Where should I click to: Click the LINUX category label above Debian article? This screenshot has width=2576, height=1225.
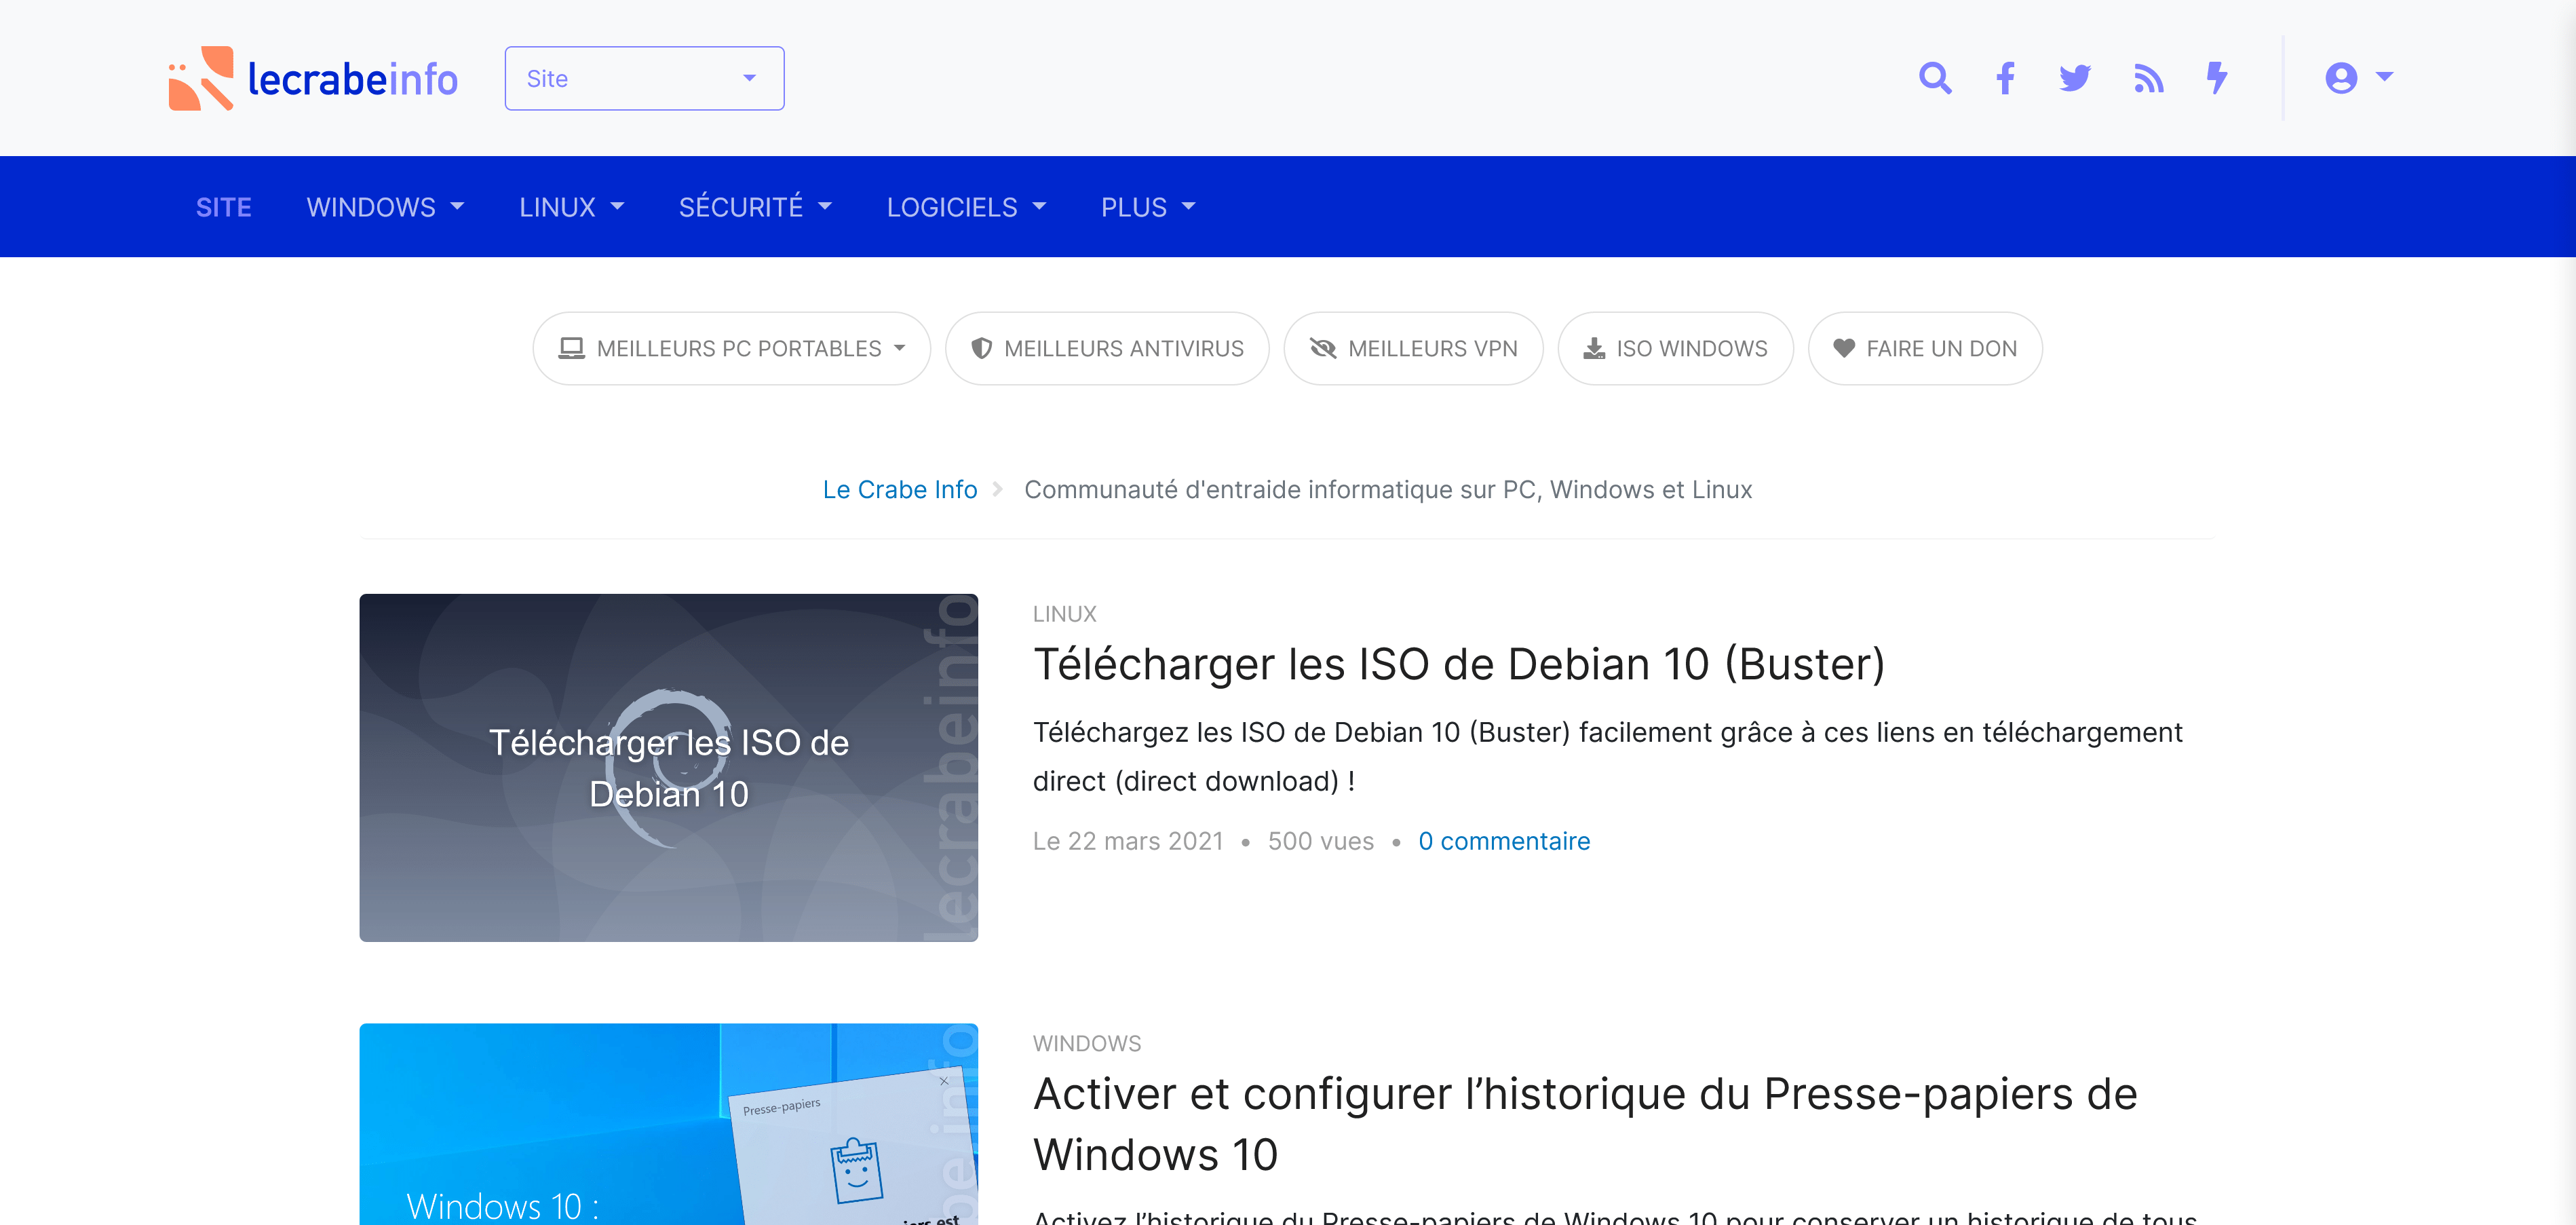[x=1065, y=614]
